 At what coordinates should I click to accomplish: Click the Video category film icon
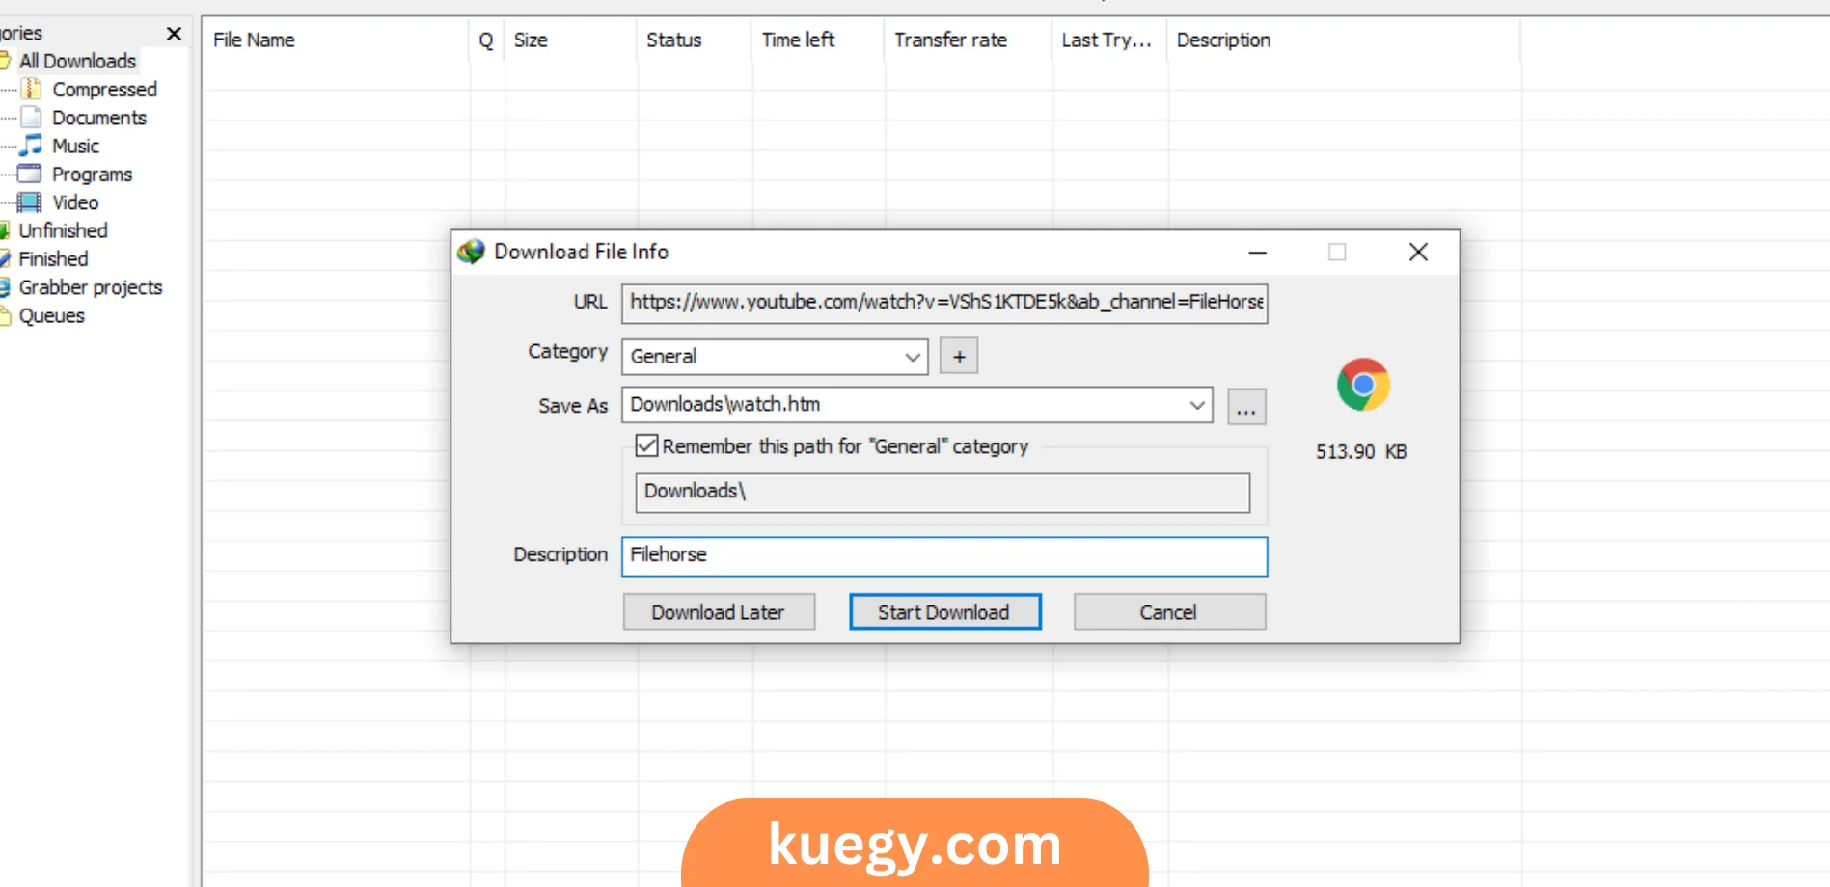pyautogui.click(x=30, y=202)
